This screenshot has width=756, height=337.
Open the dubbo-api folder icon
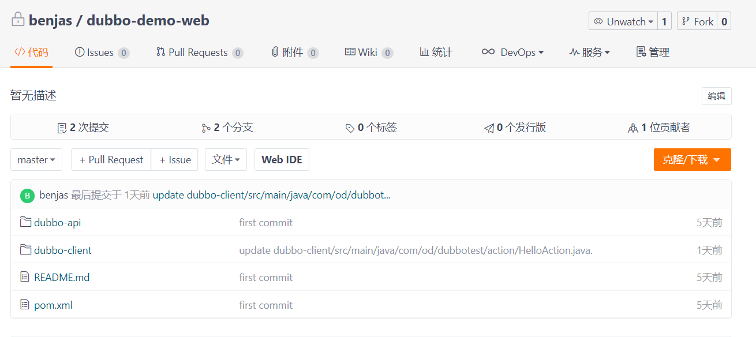click(25, 222)
